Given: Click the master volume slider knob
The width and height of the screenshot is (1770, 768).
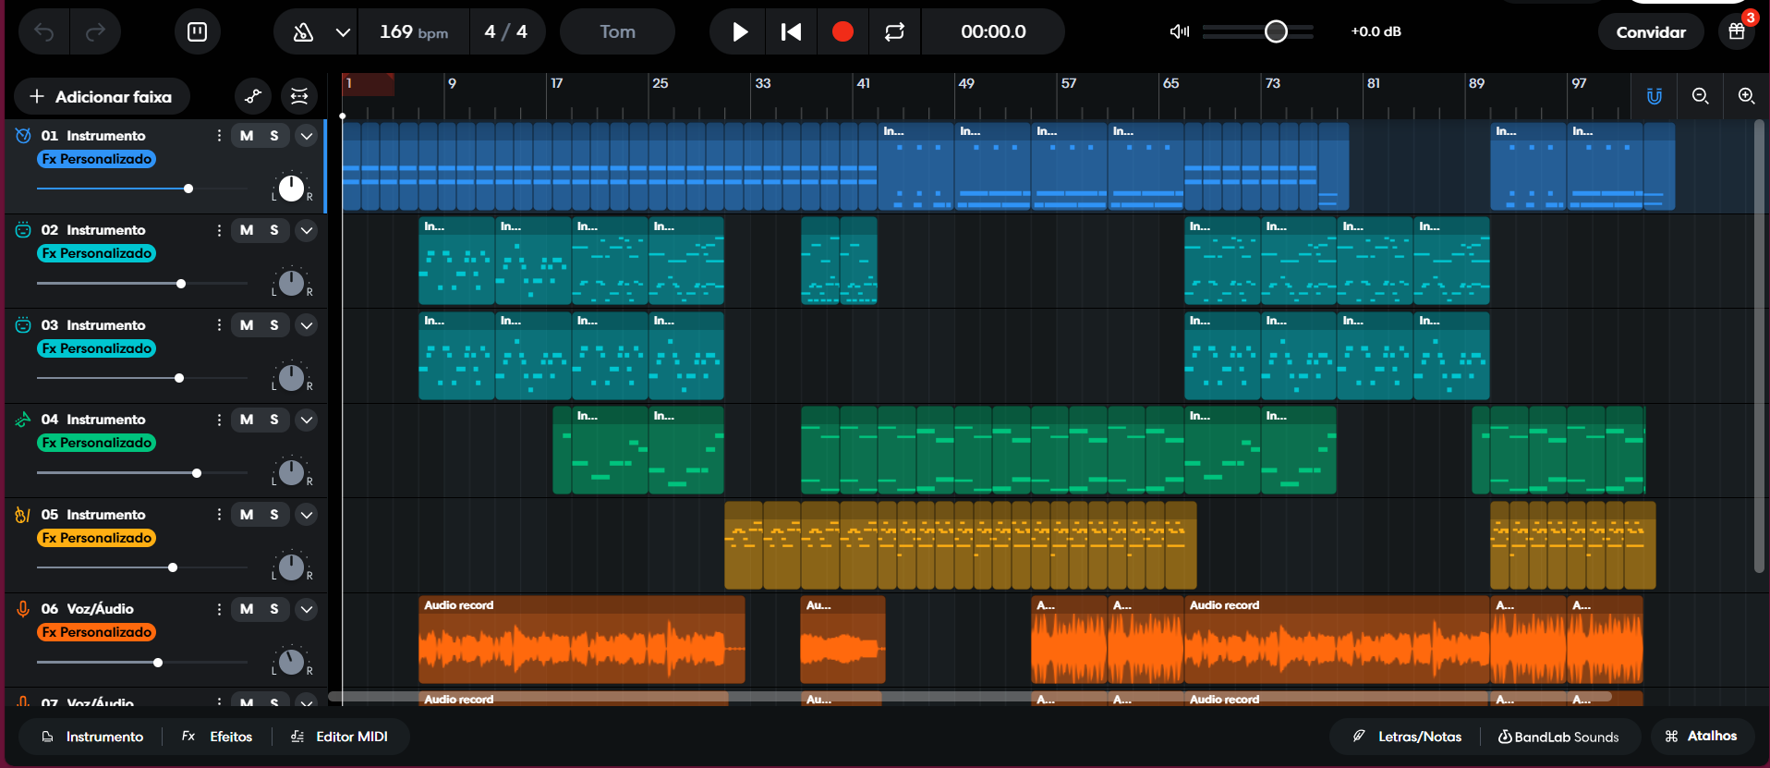Looking at the screenshot, I should tap(1276, 32).
